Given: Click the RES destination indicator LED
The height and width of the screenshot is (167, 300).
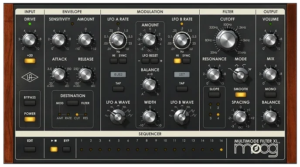Looking at the screenshot, I should point(85,115).
